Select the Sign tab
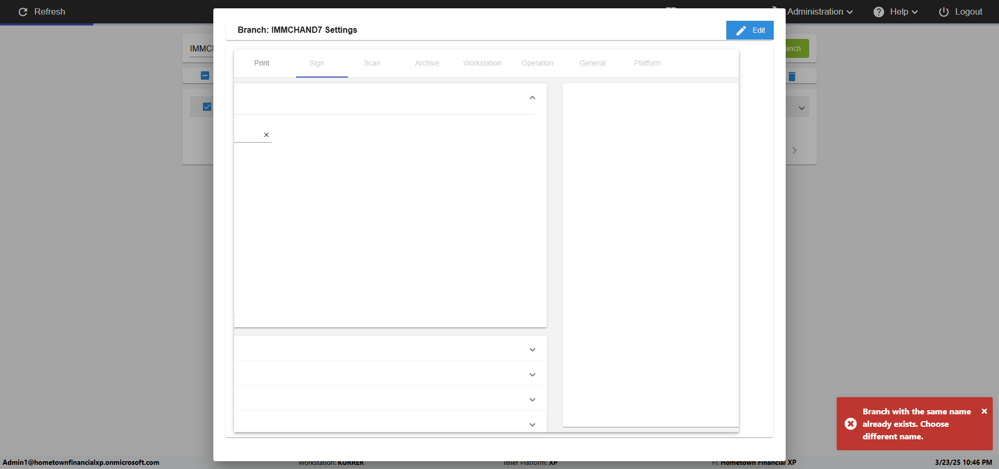 [317, 63]
